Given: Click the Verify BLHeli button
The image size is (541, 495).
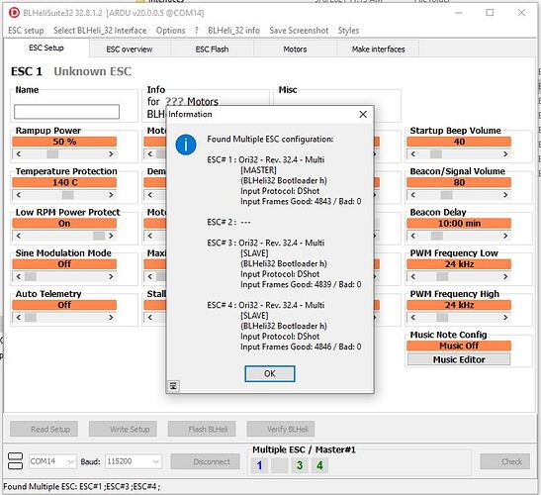Looking at the screenshot, I should tap(281, 429).
